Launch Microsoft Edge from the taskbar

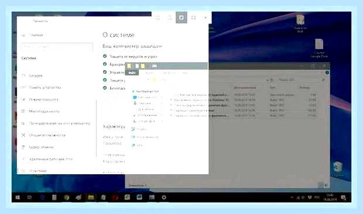[x=42, y=198]
